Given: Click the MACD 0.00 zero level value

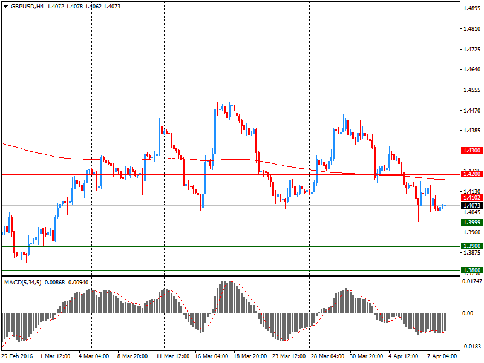Looking at the screenshot, I should coord(467,313).
